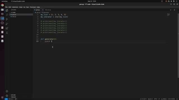Change indentation via Spaces: 4
179x100 pixels.
[x=150, y=99]
